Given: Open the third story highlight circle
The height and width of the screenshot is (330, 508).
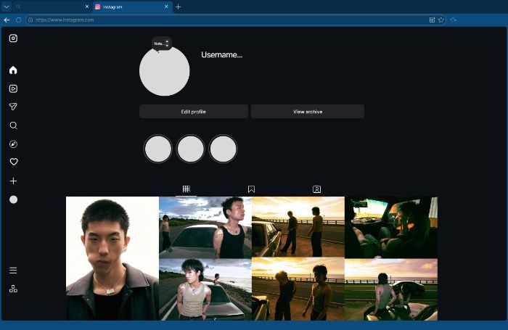Looking at the screenshot, I should tap(224, 149).
